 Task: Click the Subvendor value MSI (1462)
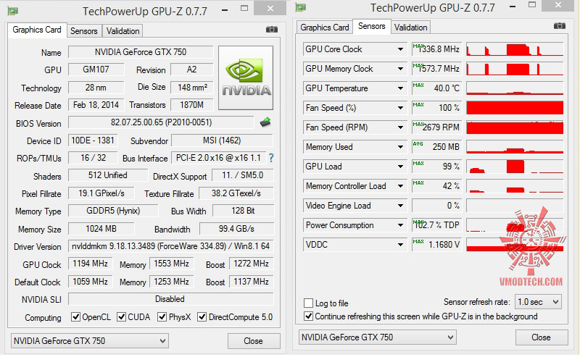(x=223, y=140)
